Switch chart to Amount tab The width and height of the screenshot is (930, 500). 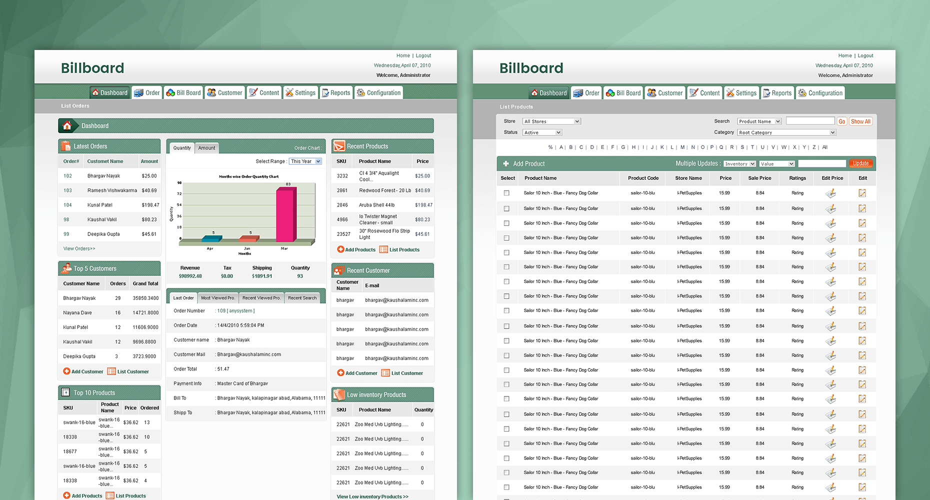206,148
